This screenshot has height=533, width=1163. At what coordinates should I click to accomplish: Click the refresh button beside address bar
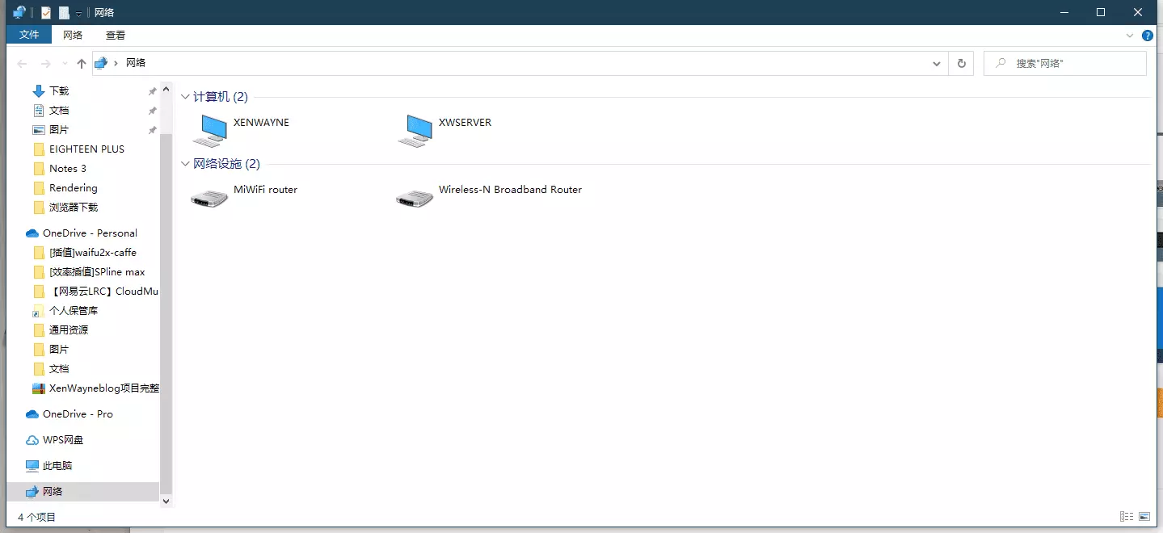(x=961, y=63)
